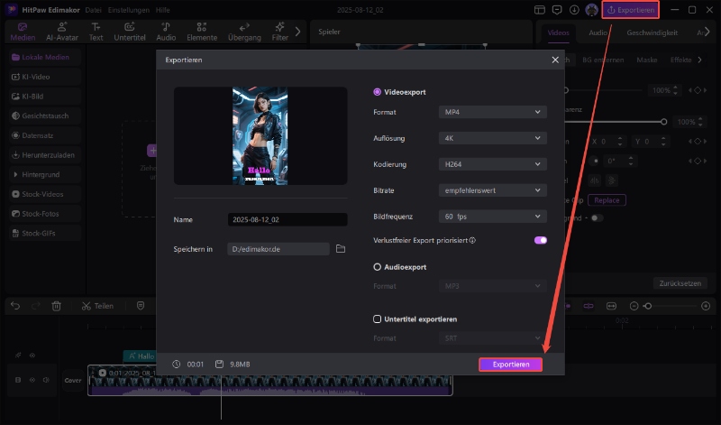The image size is (721, 425).
Task: Open the Audio library in the toolbar
Action: point(166,32)
